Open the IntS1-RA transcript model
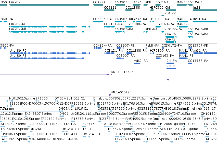This screenshot has height=143, width=217. click(205, 22)
